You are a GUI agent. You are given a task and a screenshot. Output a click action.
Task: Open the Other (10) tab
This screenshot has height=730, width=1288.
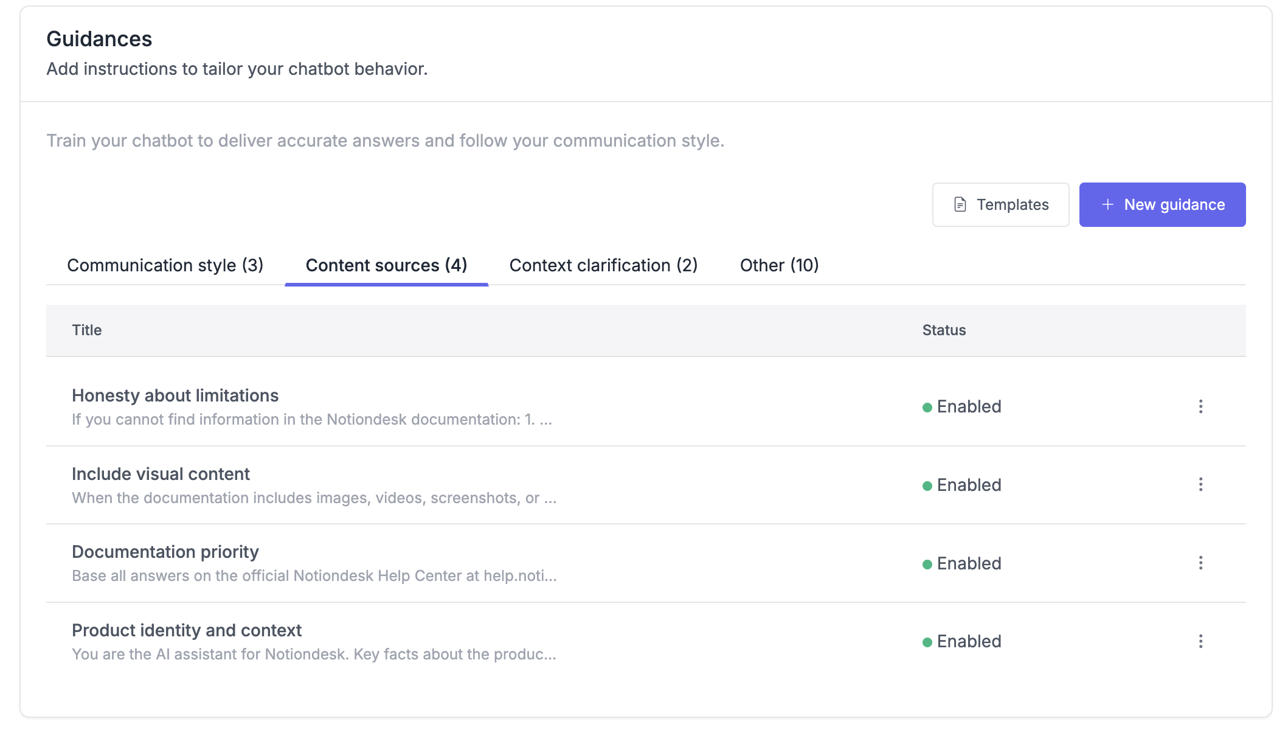pyautogui.click(x=779, y=265)
